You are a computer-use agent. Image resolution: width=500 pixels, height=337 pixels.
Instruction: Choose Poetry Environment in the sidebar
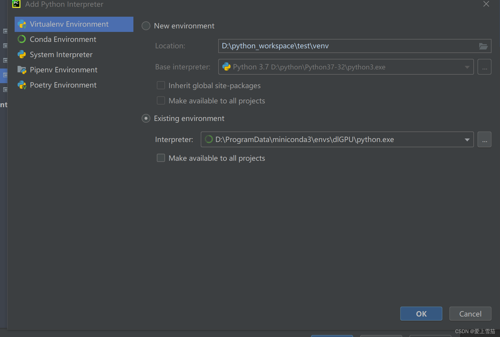coord(63,85)
